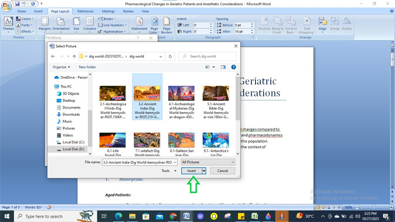Expand the Organize menu
Viewport: 395px width, 222px height.
coord(62,67)
